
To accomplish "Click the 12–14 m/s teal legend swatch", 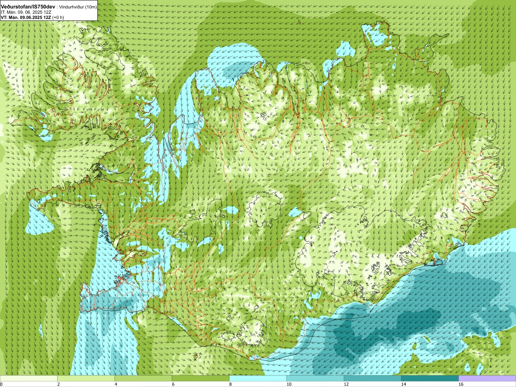I will (x=372, y=379).
